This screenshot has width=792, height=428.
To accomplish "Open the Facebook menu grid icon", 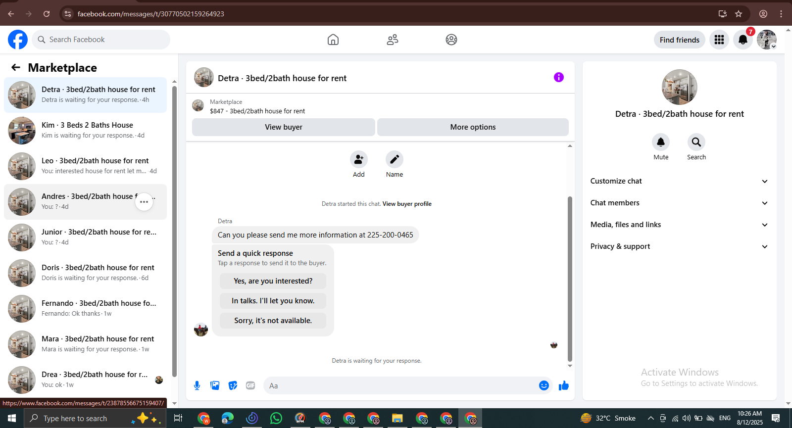I will pyautogui.click(x=719, y=40).
